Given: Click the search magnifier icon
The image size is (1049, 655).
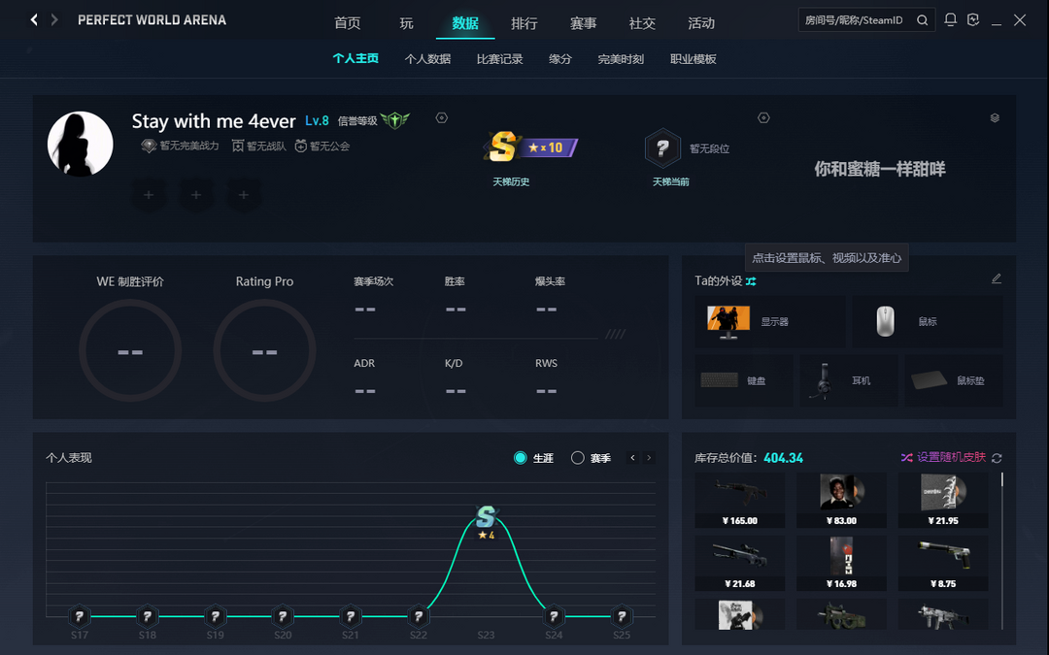Looking at the screenshot, I should point(922,20).
